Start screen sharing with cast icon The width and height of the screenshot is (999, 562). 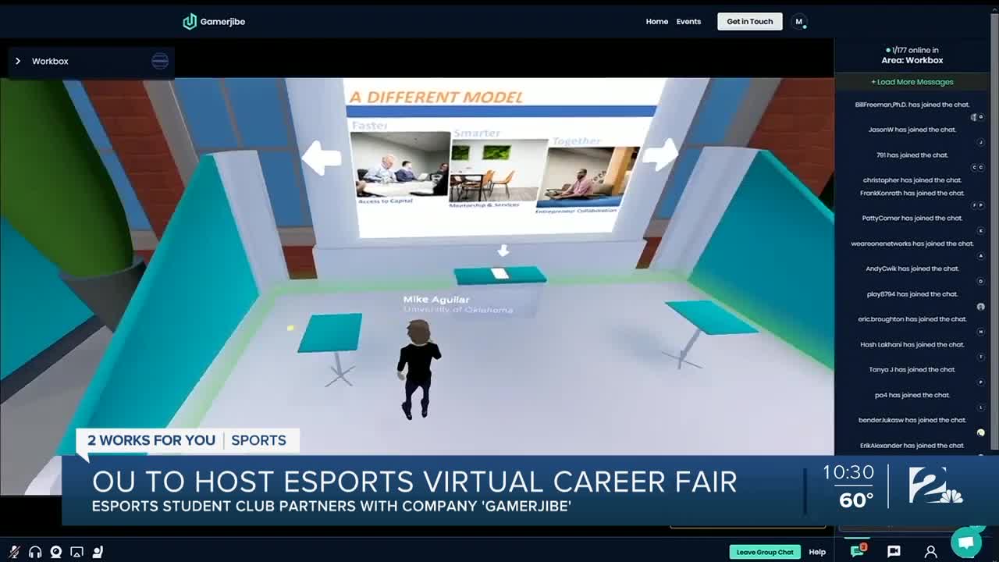tap(76, 552)
